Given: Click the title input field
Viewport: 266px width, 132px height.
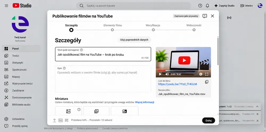Looking at the screenshot, I should click(x=103, y=54).
